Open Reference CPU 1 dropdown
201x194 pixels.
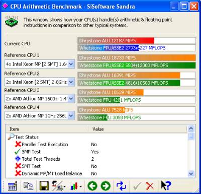click(71, 64)
